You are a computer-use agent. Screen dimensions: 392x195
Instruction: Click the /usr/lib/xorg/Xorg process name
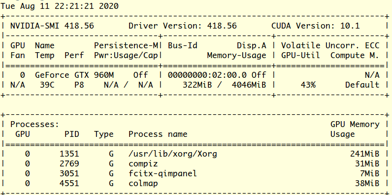(x=173, y=154)
